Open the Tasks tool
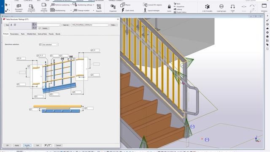270x152 pixels. pos(177,4)
